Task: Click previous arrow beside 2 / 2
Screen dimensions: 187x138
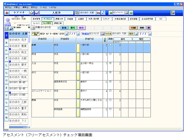Action: (137, 34)
